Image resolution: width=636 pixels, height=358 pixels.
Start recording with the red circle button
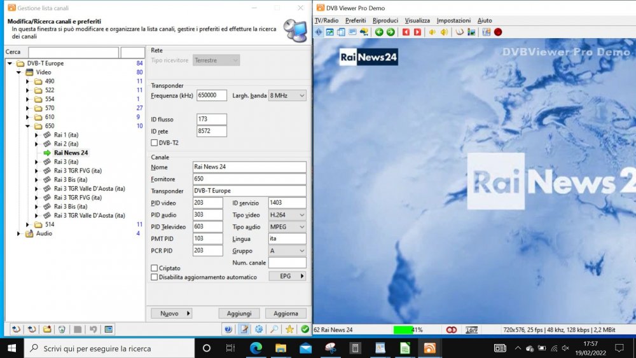point(498,32)
